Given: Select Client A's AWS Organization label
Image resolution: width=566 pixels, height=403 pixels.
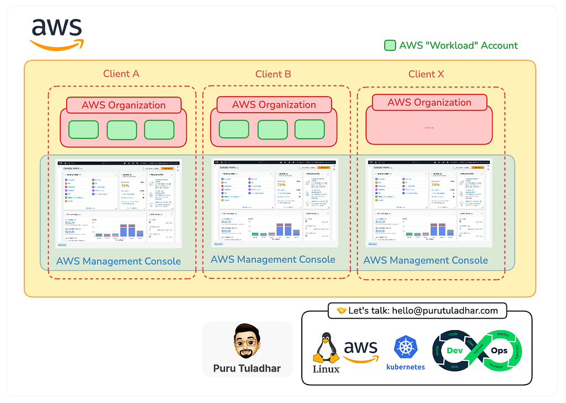Looking at the screenshot, I should (123, 105).
